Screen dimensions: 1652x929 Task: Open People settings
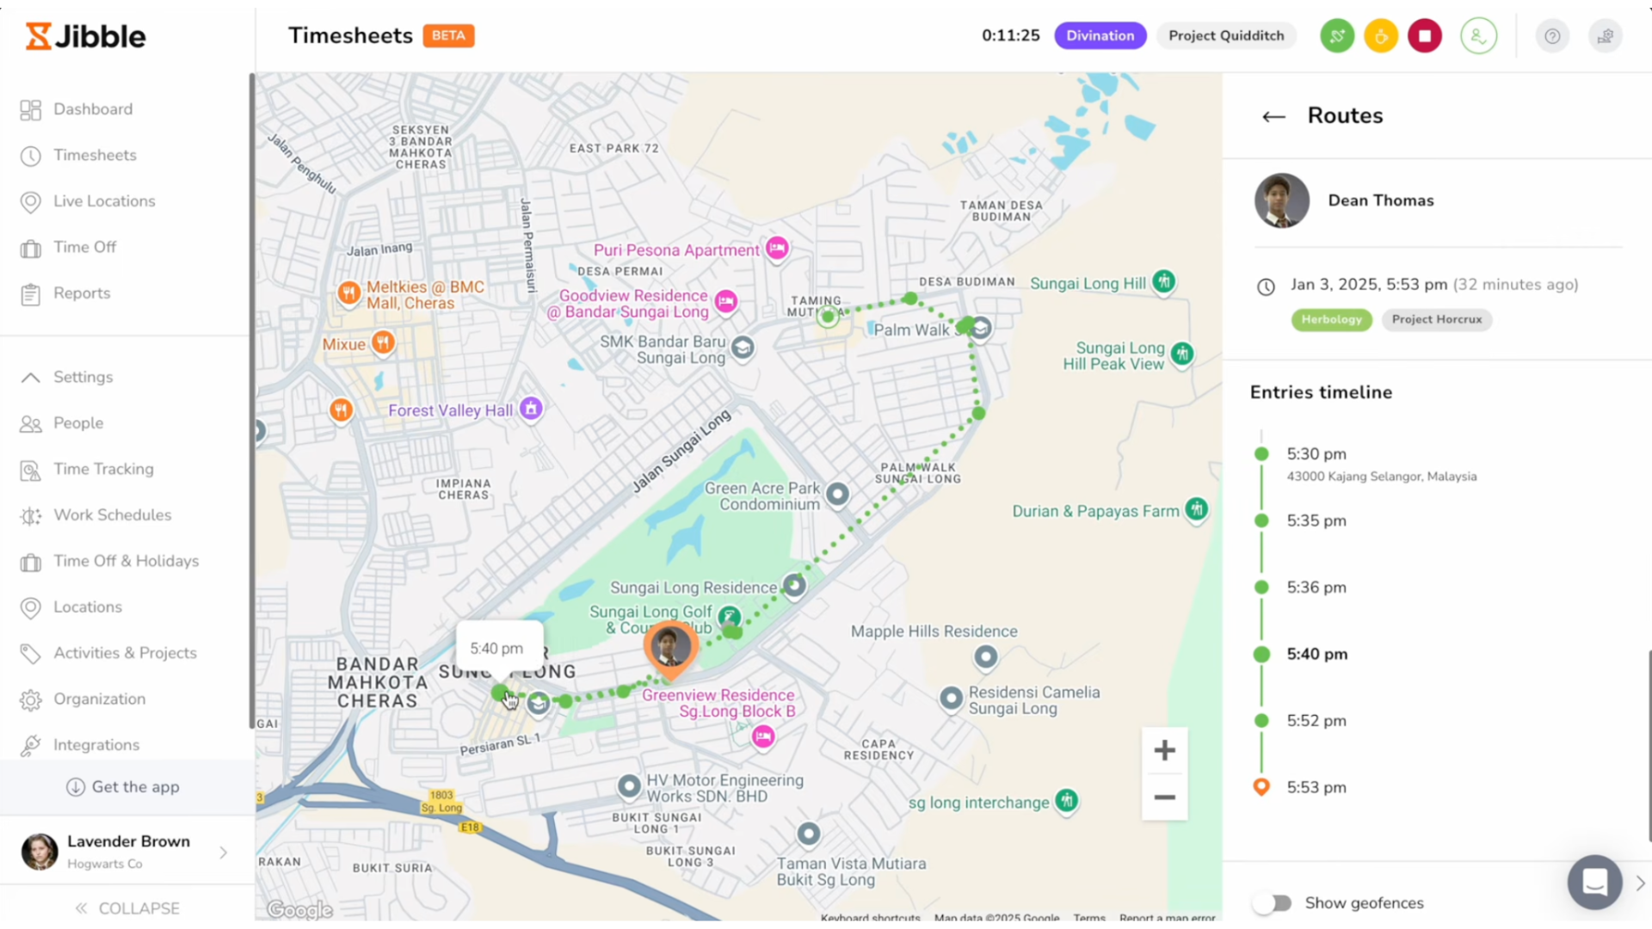pos(78,423)
